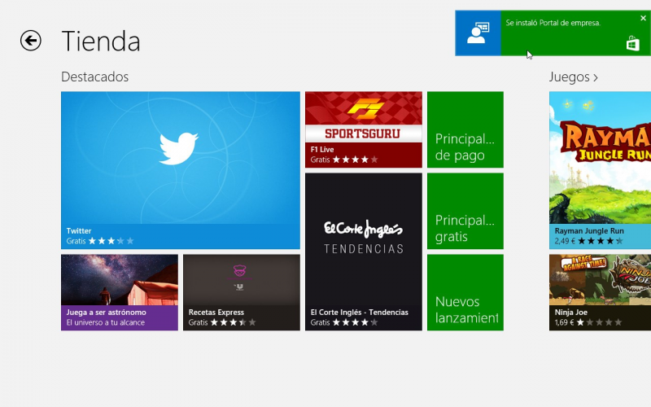Open El Corte Inglés Tendencias tile
The image size is (651, 407).
coord(363,252)
